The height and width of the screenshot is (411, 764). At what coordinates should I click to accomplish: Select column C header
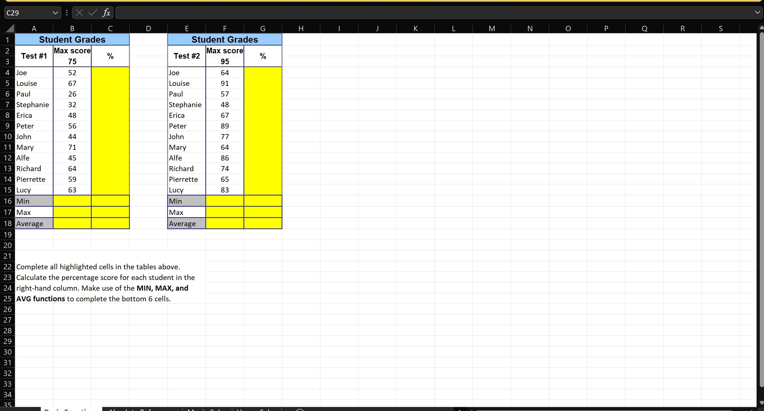pyautogui.click(x=110, y=29)
